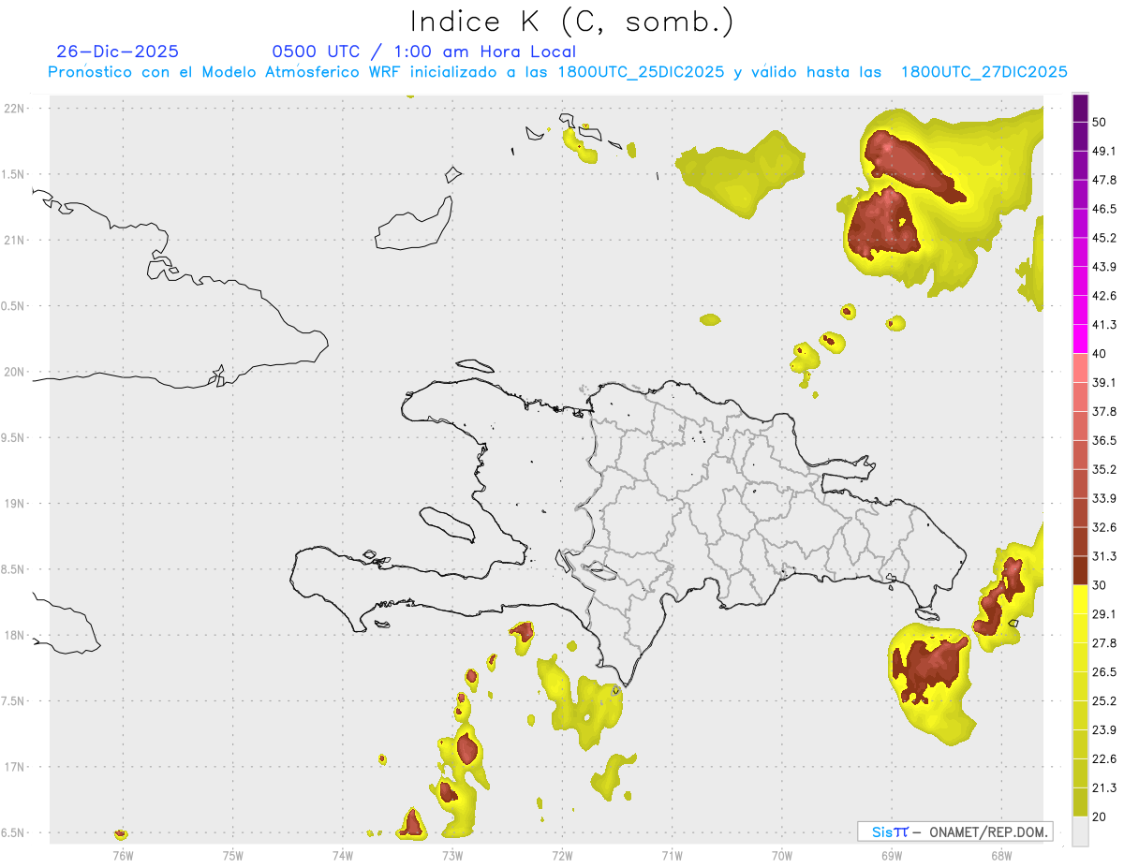Click the "20N" latitude label
This screenshot has width=1124, height=868.
pyautogui.click(x=13, y=372)
